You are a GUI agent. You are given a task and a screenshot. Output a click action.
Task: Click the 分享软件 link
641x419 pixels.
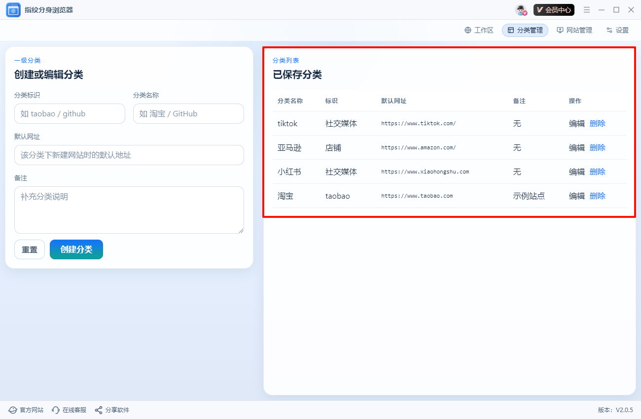point(112,410)
